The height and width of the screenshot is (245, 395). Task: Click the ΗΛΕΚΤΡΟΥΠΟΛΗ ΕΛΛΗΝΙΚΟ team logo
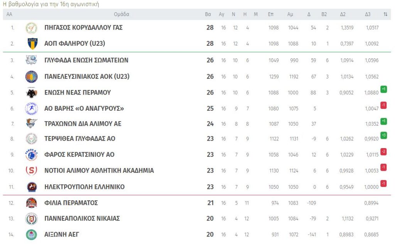point(31,187)
